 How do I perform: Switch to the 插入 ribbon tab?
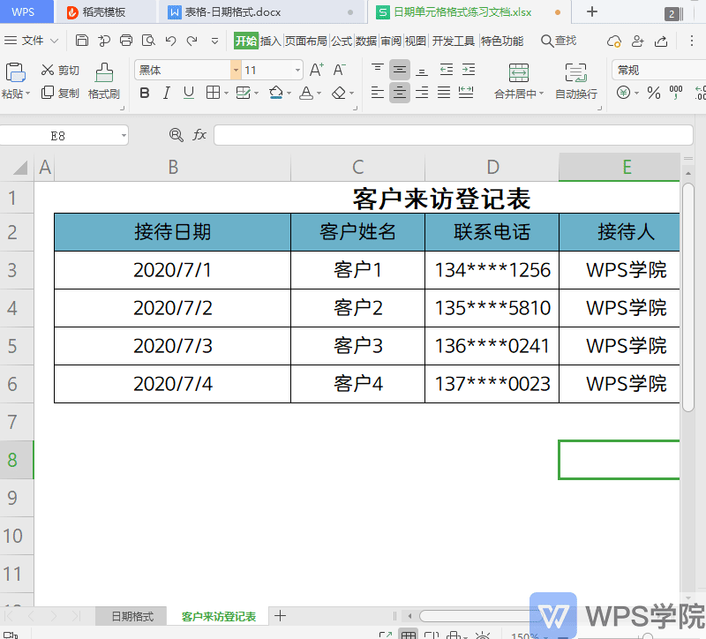click(x=271, y=41)
